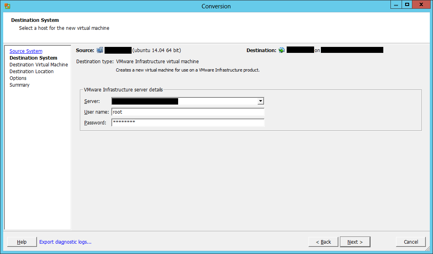Screen dimensions: 433x254
Task: Click the VMware Converter app icon in title bar
Action: coord(8,6)
